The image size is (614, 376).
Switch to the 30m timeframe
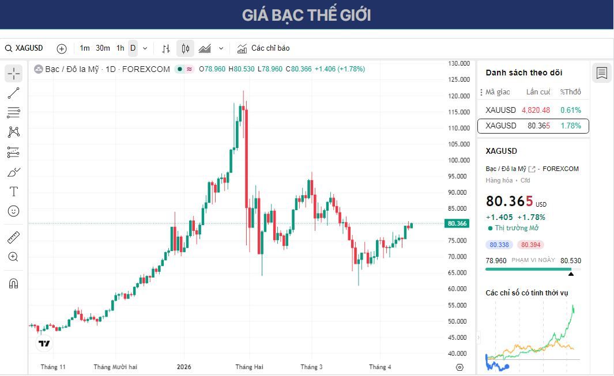103,48
